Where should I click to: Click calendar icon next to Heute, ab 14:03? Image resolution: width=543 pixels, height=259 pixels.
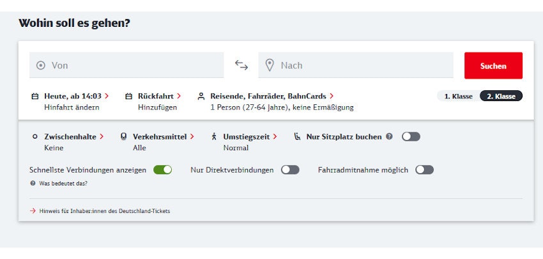(x=34, y=97)
